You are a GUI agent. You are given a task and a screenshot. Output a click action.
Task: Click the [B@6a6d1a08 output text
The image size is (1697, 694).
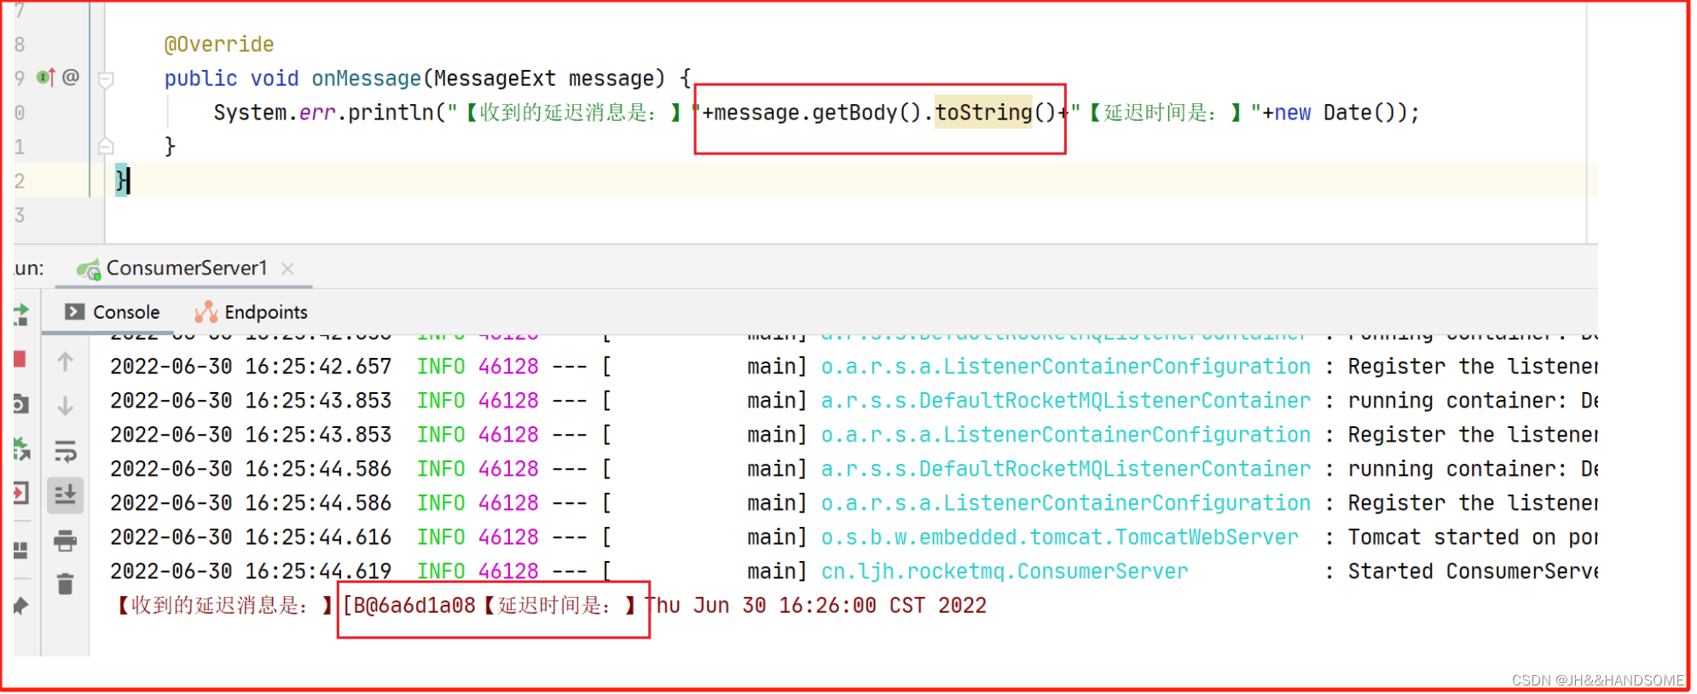pos(408,605)
